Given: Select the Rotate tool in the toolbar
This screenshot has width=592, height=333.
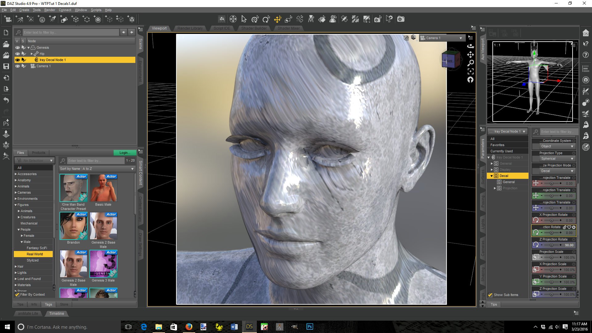Looking at the screenshot, I should 266,19.
